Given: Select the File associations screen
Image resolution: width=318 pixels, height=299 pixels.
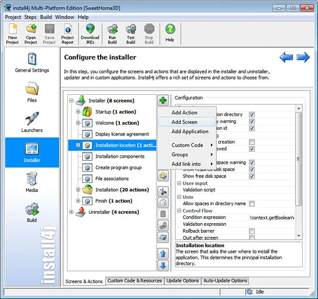Looking at the screenshot, I should [x=112, y=179].
